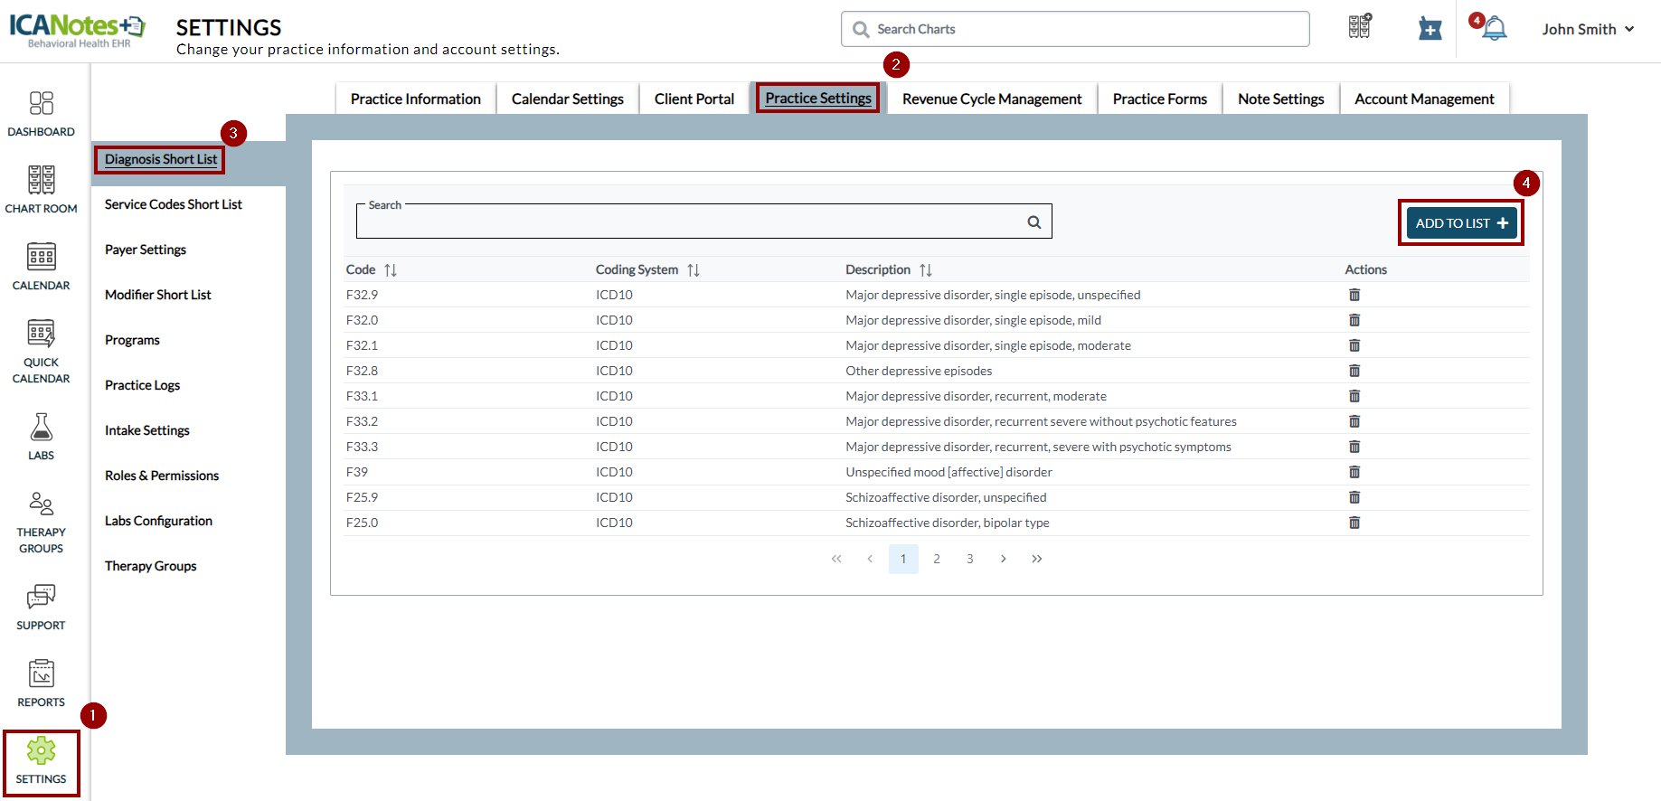Go to the Chart Room sidebar icon

(41, 190)
